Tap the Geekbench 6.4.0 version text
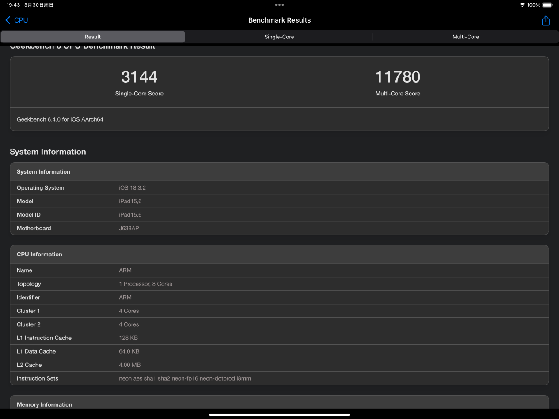Screen dimensions: 559x419 click(60, 119)
